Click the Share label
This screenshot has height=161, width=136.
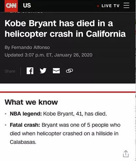(x=10, y=71)
